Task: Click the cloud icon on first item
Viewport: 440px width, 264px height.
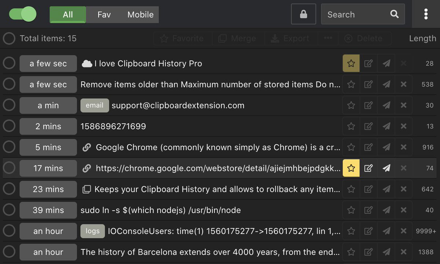Action: pos(87,64)
